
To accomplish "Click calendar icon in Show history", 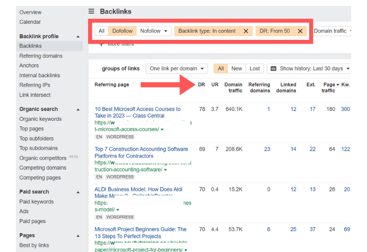I will click(x=273, y=69).
